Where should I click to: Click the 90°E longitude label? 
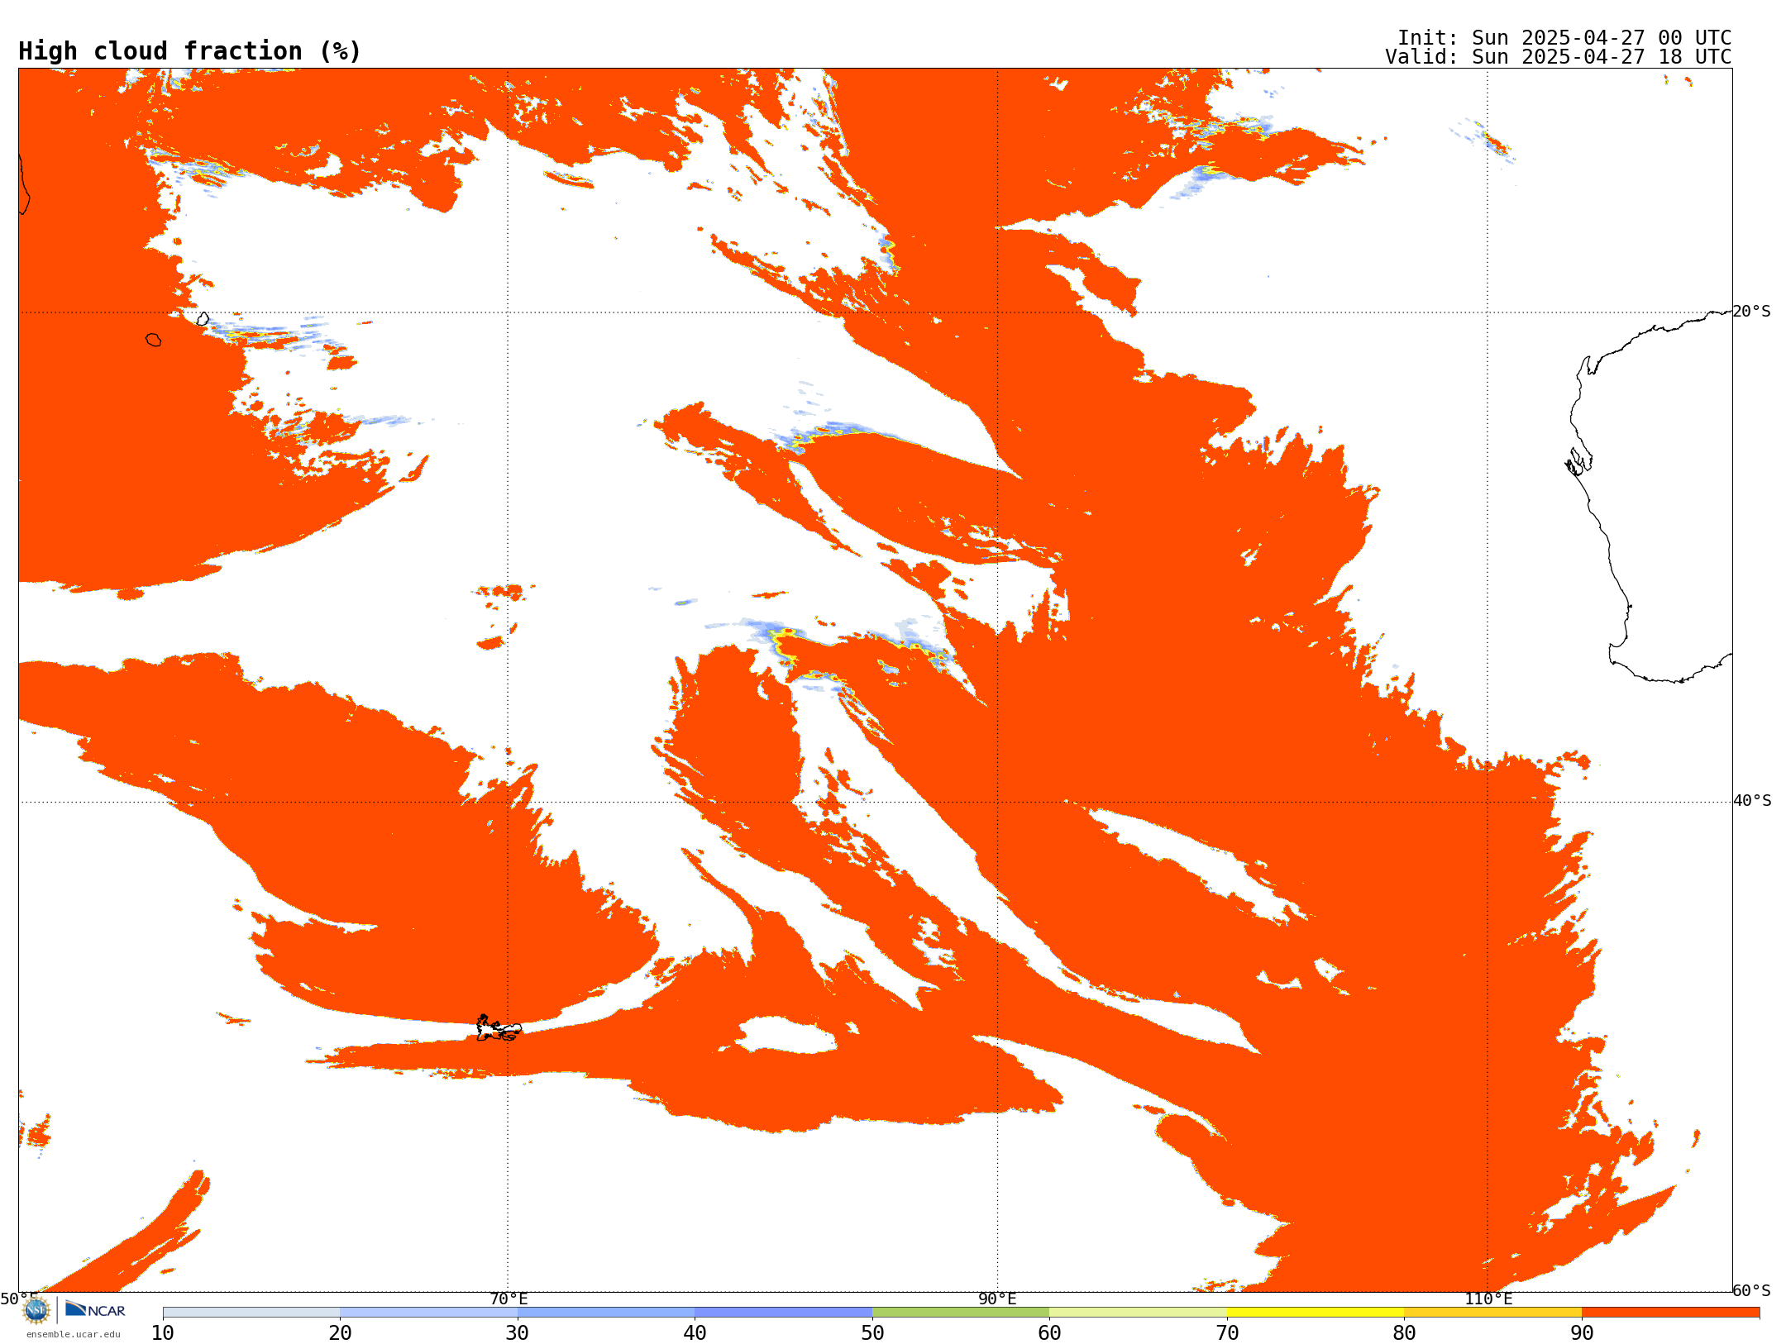(x=997, y=1299)
